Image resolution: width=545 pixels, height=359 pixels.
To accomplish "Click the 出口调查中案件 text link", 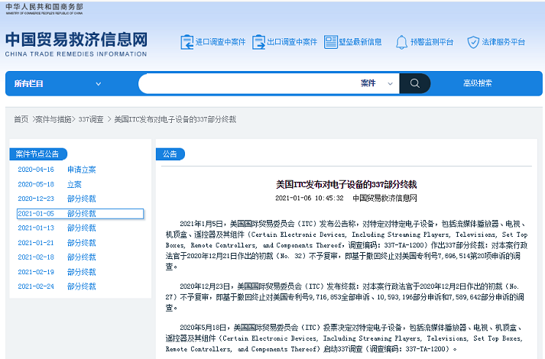I will click(x=292, y=42).
